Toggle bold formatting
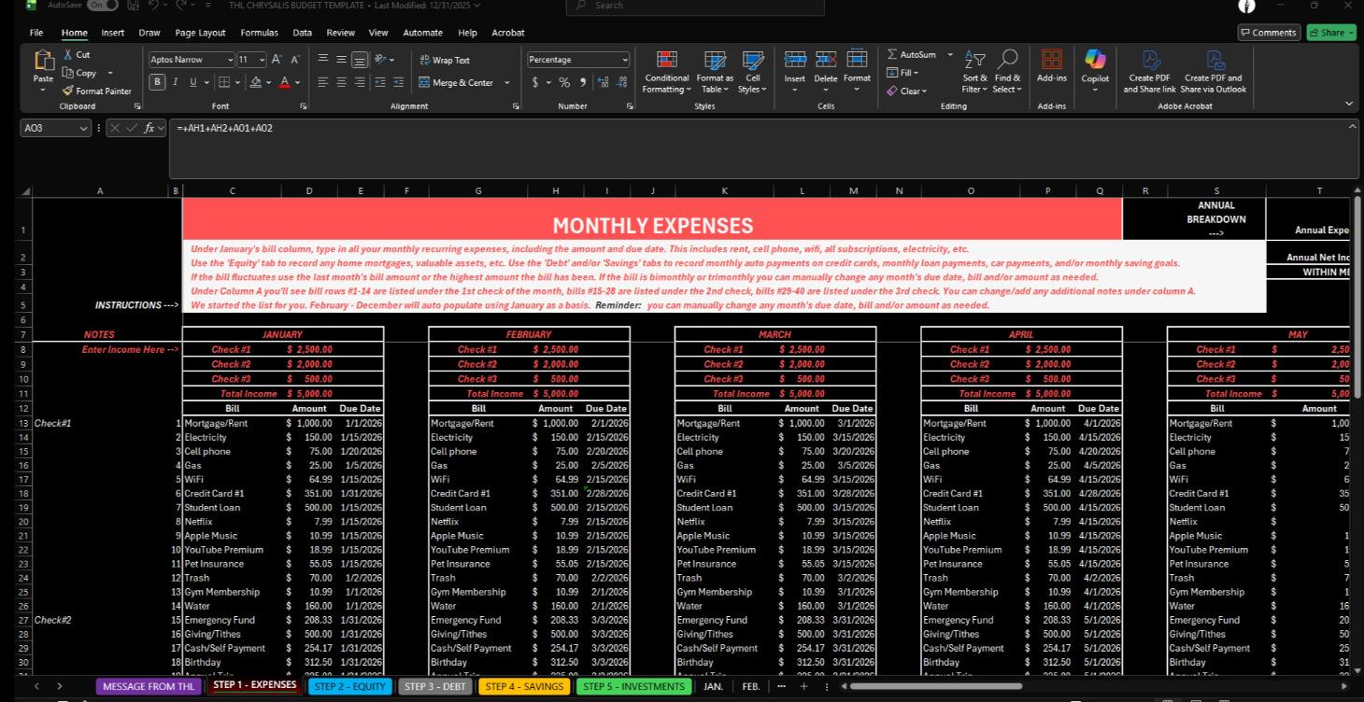 (x=157, y=82)
